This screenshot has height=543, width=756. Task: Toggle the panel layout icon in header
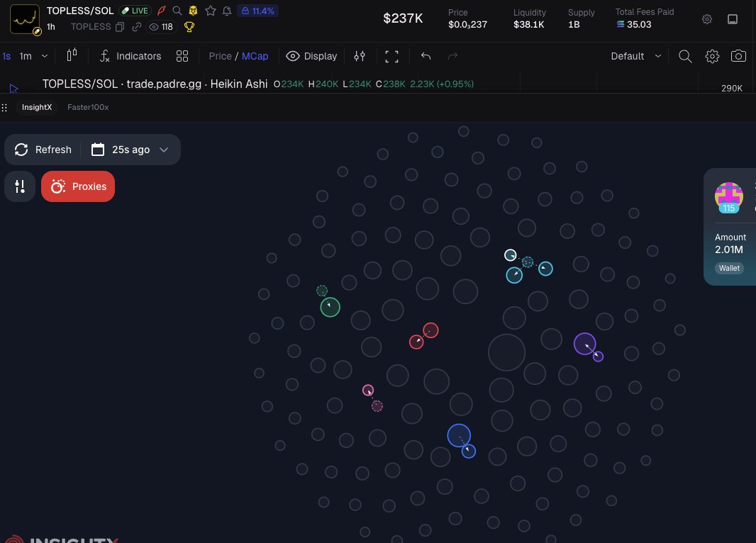pyautogui.click(x=732, y=19)
